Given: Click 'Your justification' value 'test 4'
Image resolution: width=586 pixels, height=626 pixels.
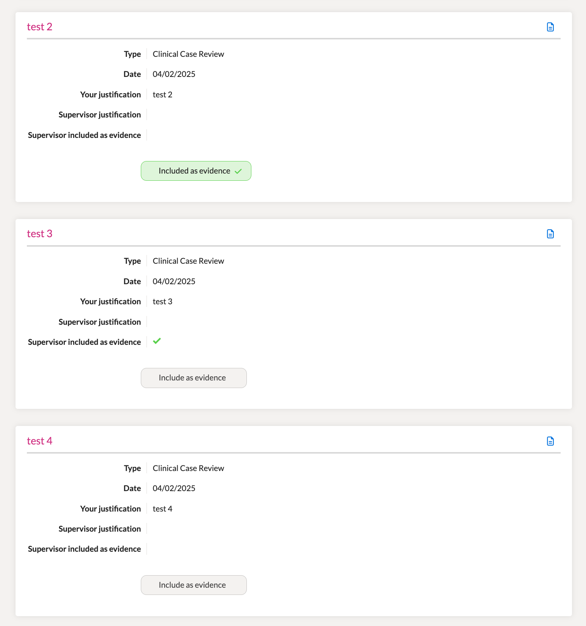Looking at the screenshot, I should [x=162, y=509].
